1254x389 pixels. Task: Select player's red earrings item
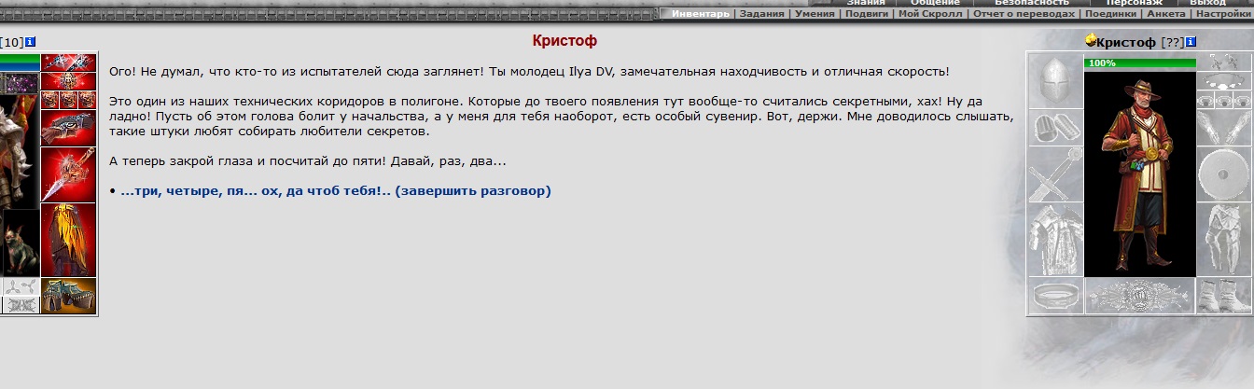[x=69, y=63]
